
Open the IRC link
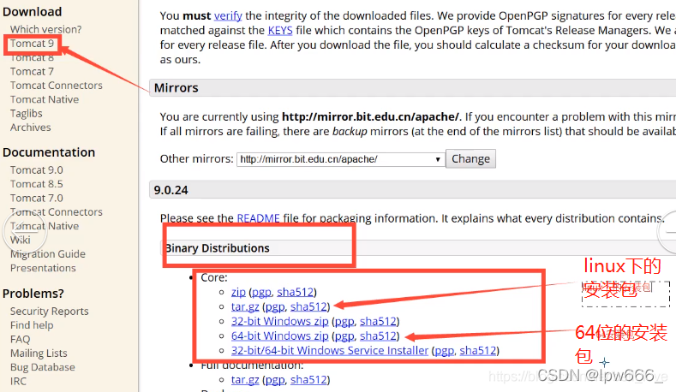18,381
